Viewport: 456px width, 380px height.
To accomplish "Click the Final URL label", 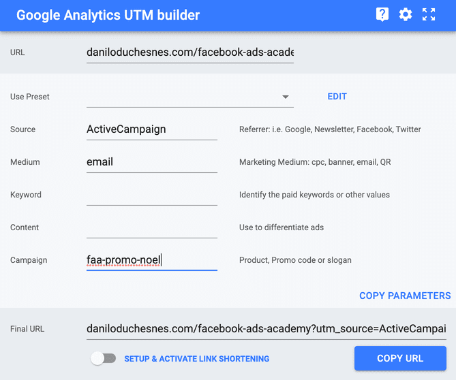I will click(x=27, y=329).
